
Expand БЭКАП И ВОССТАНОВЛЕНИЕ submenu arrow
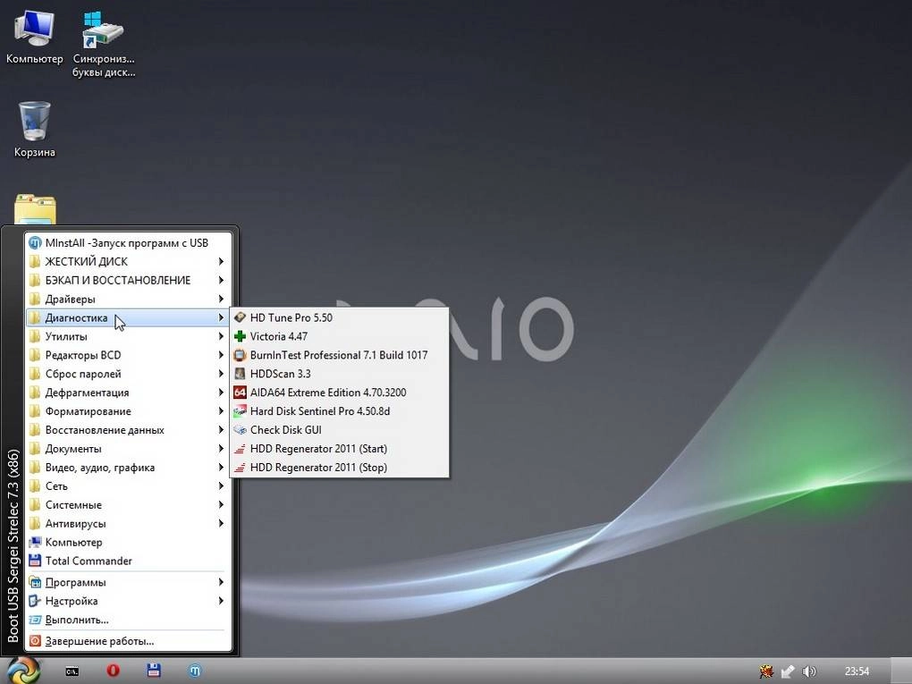[x=221, y=280]
